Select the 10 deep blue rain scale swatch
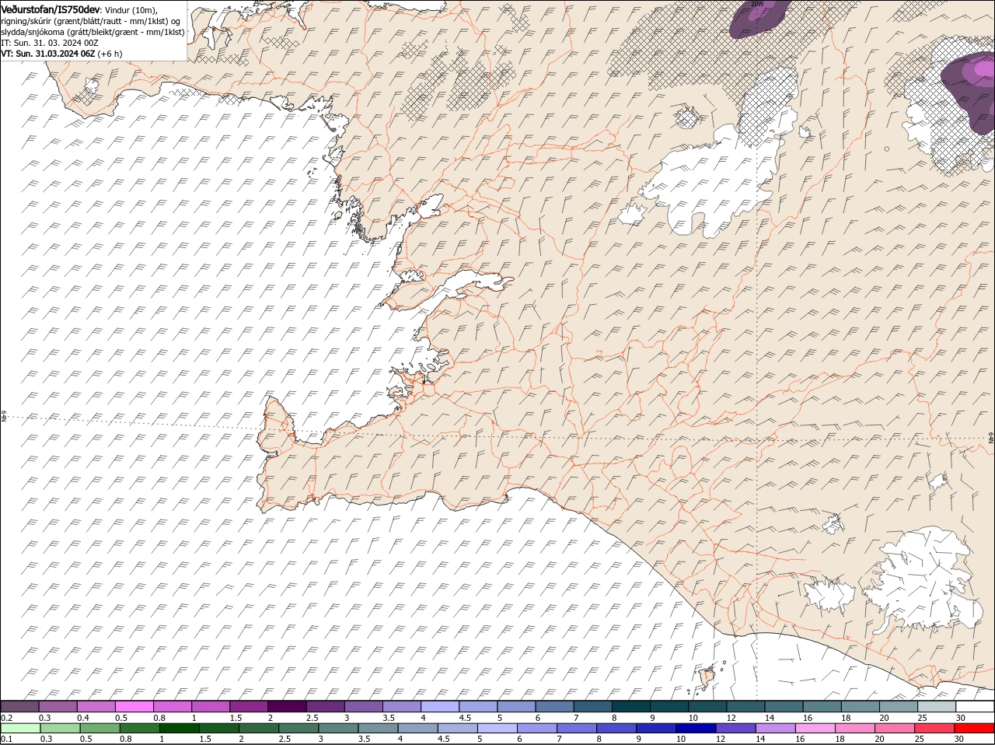Screen dimensions: 995x745 click(x=697, y=729)
